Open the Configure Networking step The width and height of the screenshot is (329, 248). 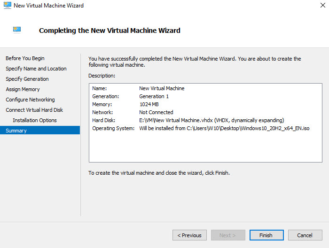[x=30, y=100]
